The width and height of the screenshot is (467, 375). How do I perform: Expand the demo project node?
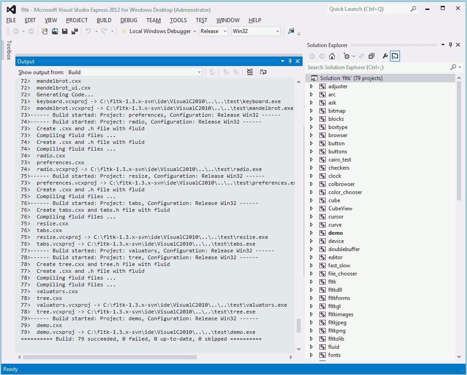click(x=312, y=233)
